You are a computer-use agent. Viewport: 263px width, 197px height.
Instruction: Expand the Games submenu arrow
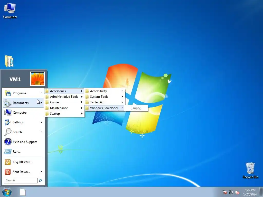pos(82,102)
